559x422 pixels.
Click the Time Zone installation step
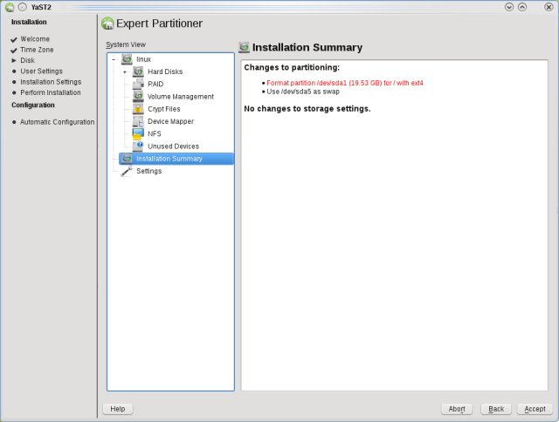37,50
